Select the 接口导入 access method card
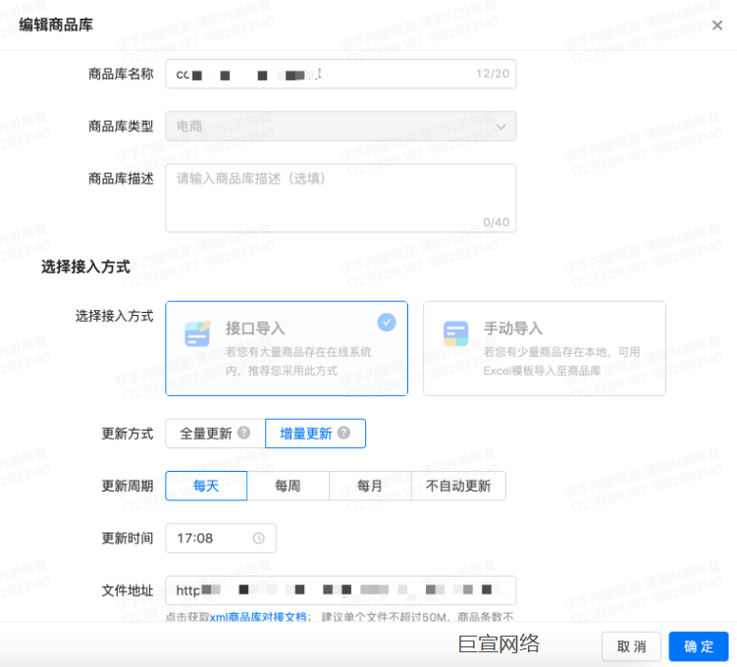The image size is (737, 667). click(287, 348)
